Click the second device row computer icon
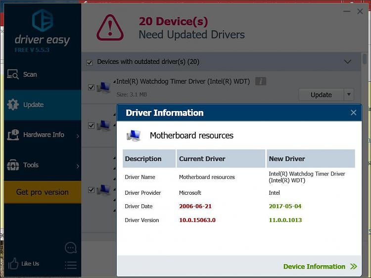Screen dimensions: 371x278 tap(104, 125)
